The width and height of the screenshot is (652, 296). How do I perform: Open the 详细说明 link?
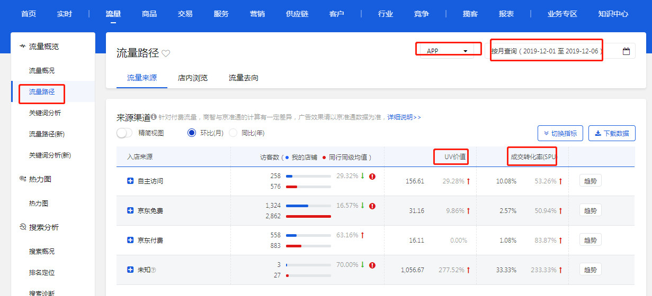404,117
